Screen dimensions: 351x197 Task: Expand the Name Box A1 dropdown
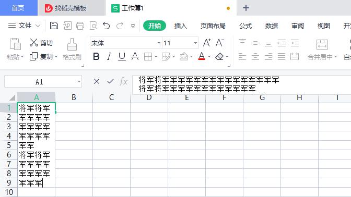pos(79,81)
